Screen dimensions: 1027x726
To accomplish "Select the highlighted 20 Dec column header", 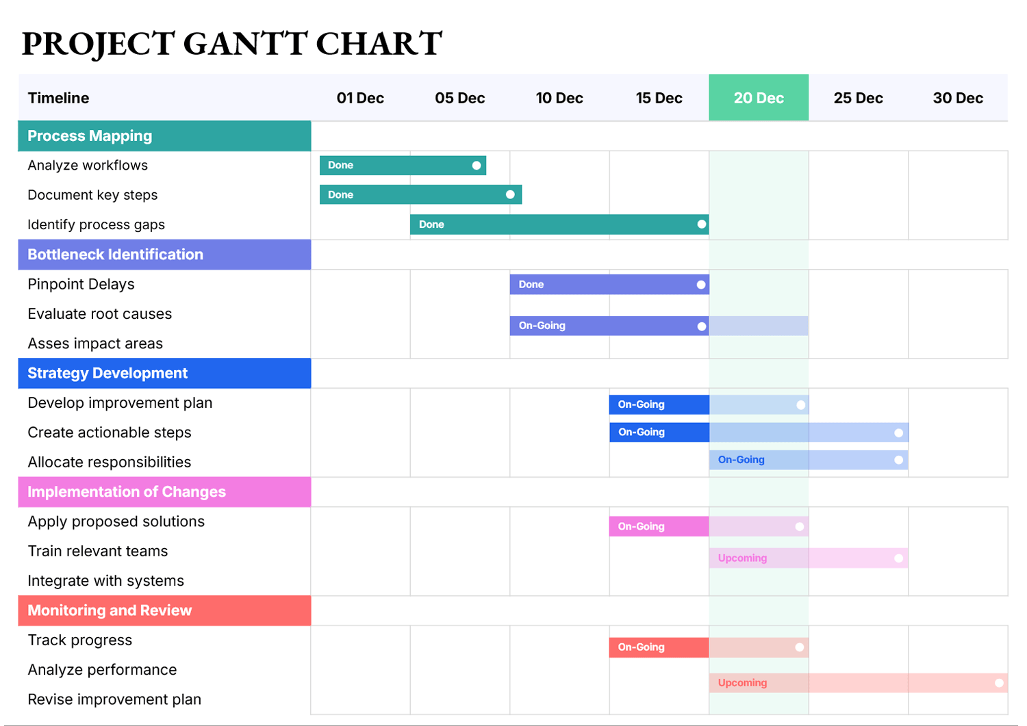I will (x=758, y=97).
